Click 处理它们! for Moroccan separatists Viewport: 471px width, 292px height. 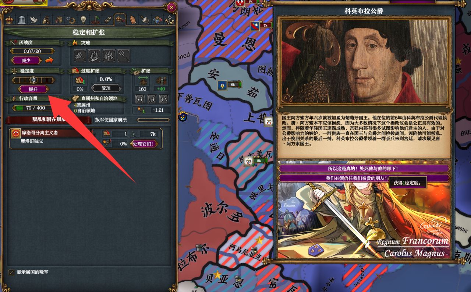click(x=144, y=144)
